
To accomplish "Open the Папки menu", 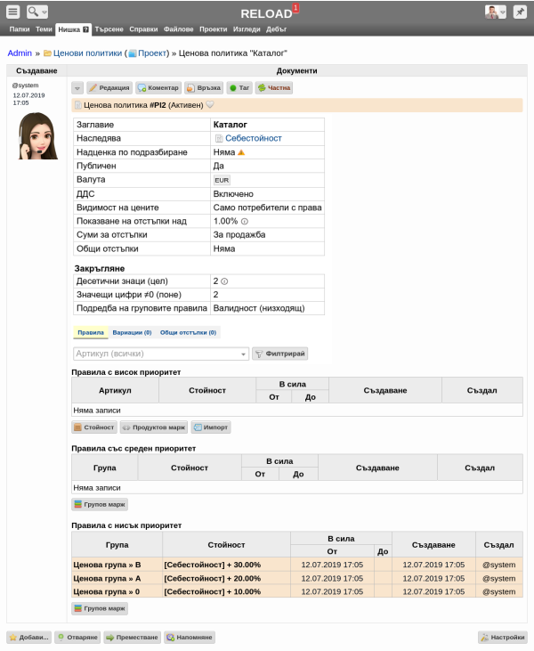I will point(20,29).
